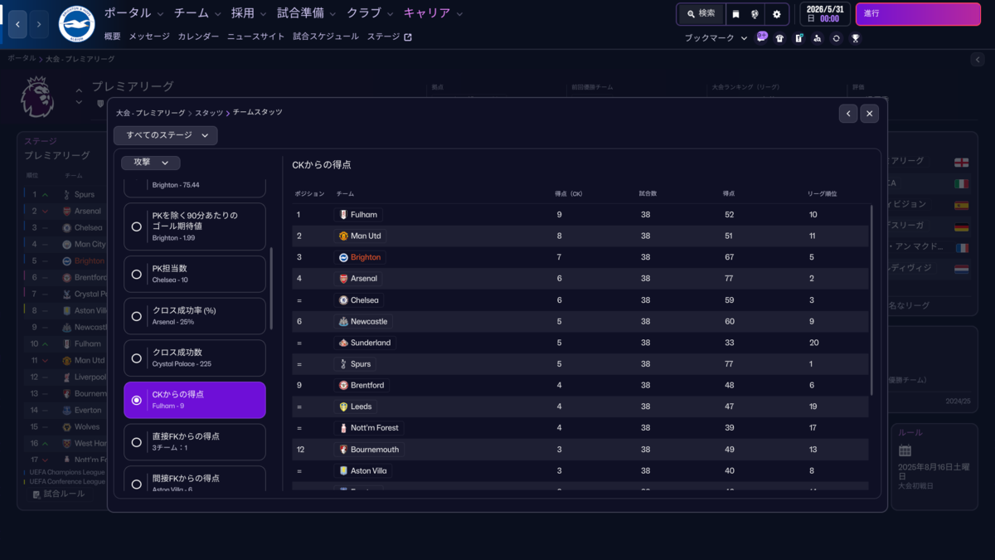The width and height of the screenshot is (995, 560).
Task: Open external Stage link icon
Action: [x=407, y=37]
